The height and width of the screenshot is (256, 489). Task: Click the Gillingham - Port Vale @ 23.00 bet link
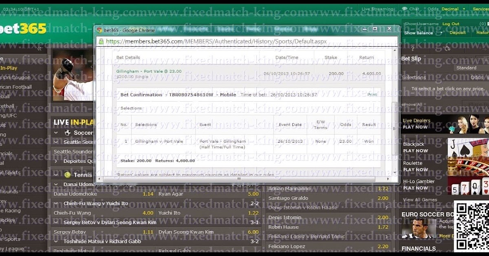pos(149,71)
